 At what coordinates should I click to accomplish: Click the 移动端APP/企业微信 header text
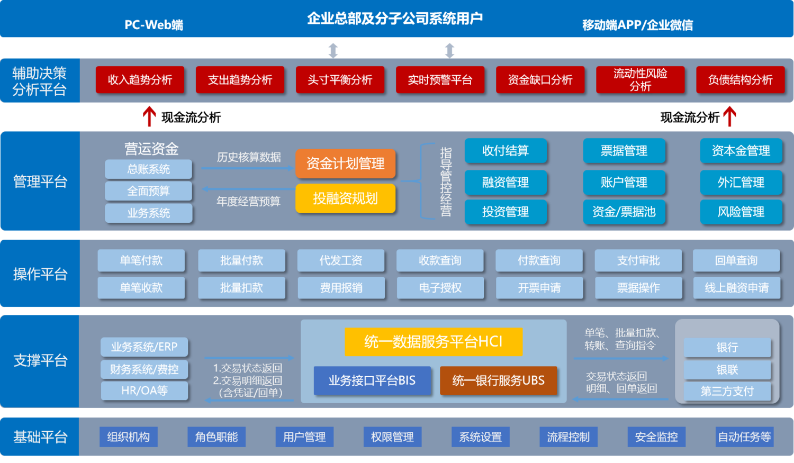click(x=637, y=25)
